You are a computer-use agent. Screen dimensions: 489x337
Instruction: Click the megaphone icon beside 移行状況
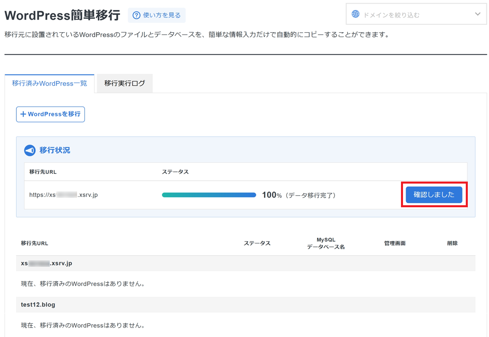(x=30, y=151)
